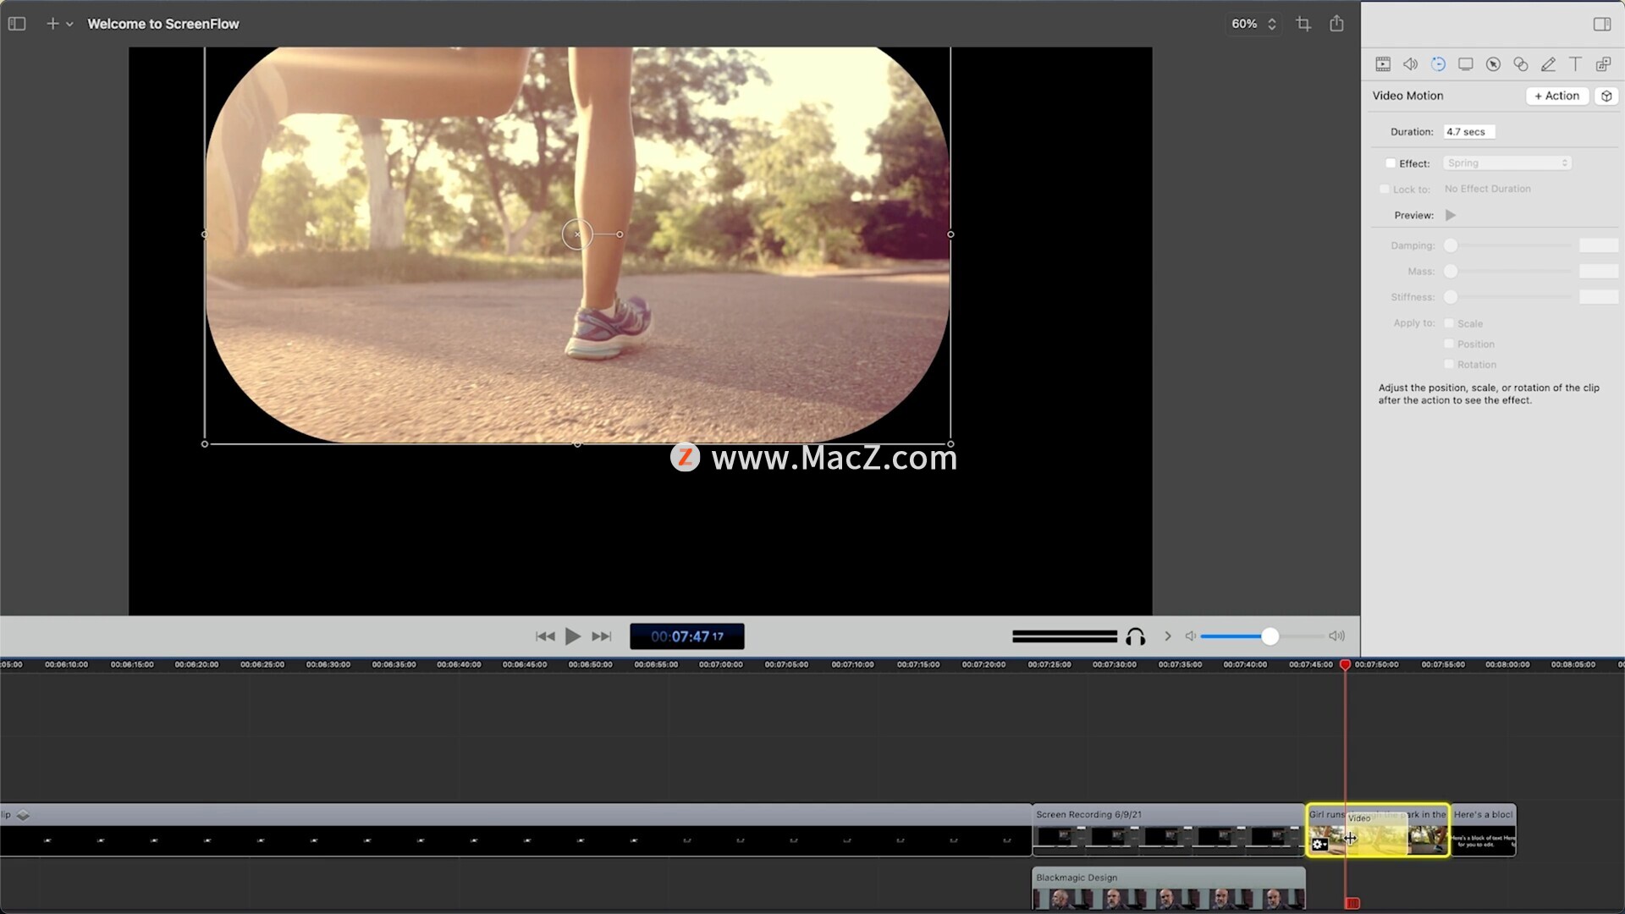Click the Mass value field
This screenshot has width=1625, height=914.
[x=1599, y=272]
